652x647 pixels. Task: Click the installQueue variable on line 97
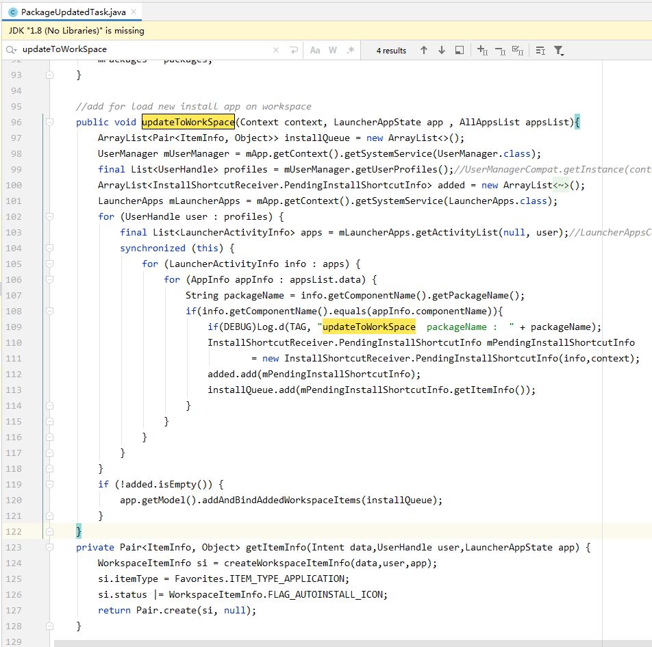pos(317,138)
